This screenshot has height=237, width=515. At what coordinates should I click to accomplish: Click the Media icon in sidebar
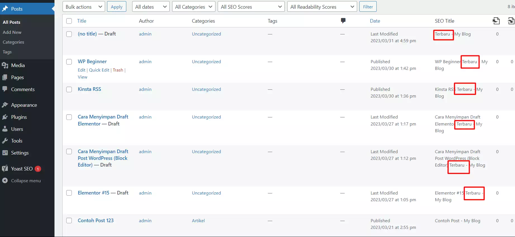click(x=5, y=65)
